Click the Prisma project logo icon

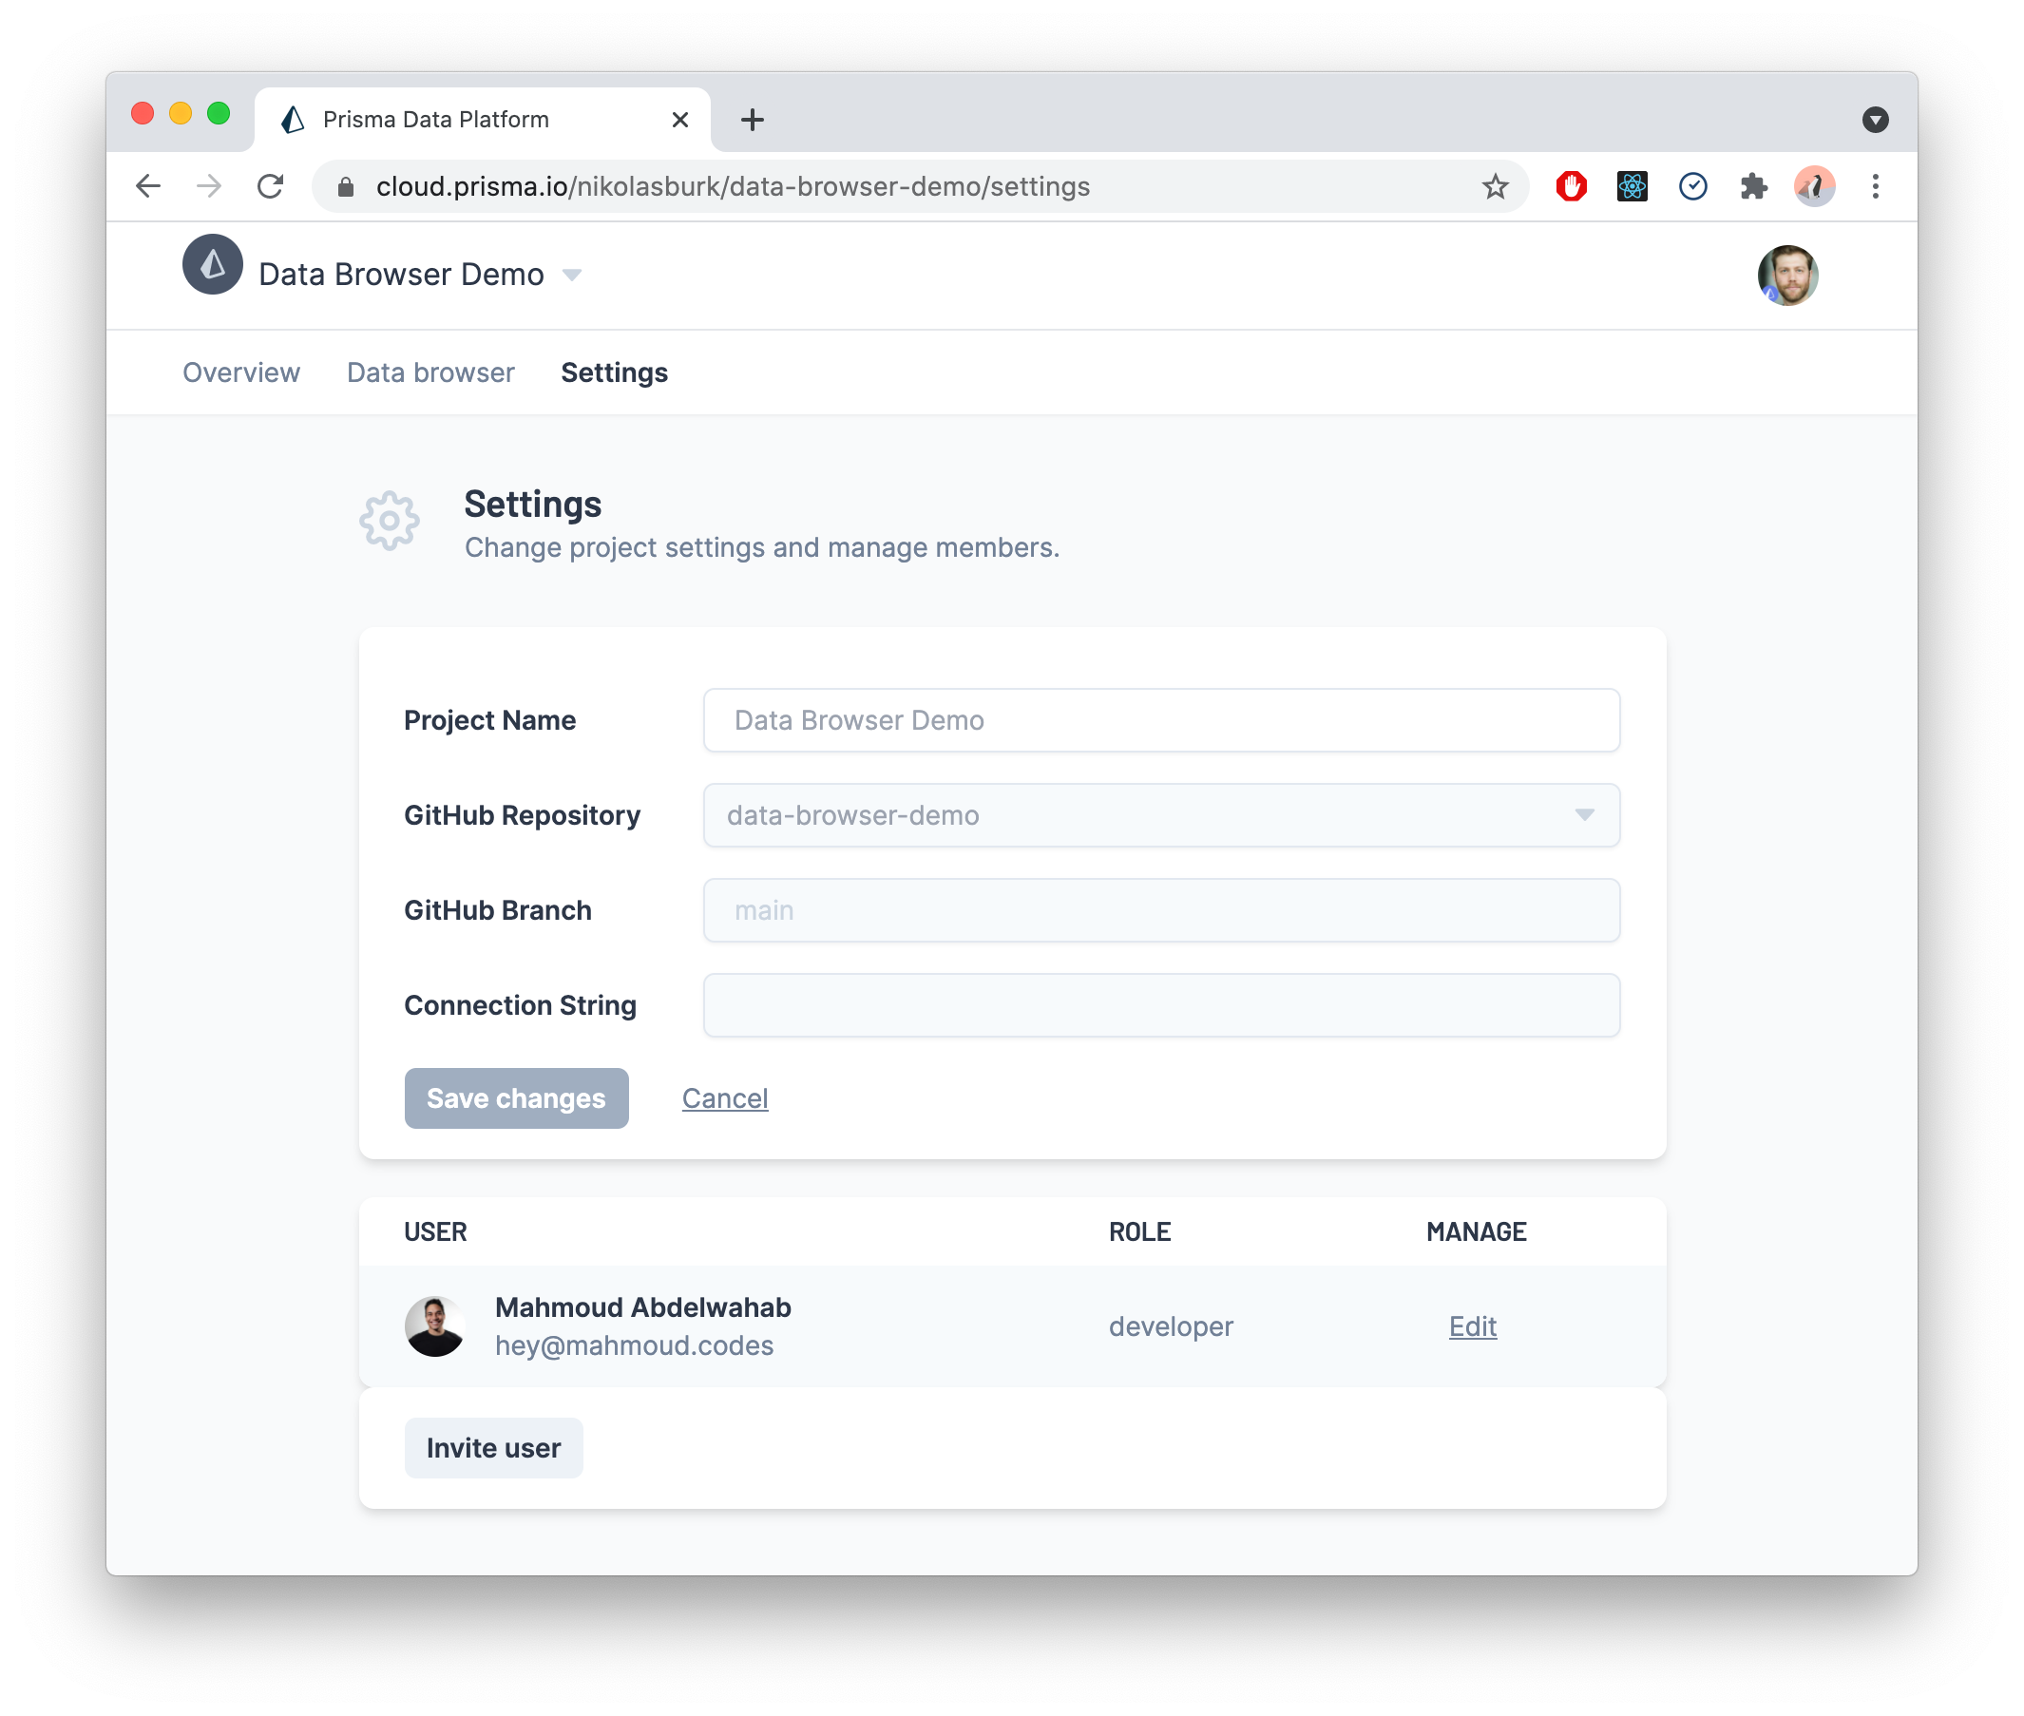tap(212, 264)
